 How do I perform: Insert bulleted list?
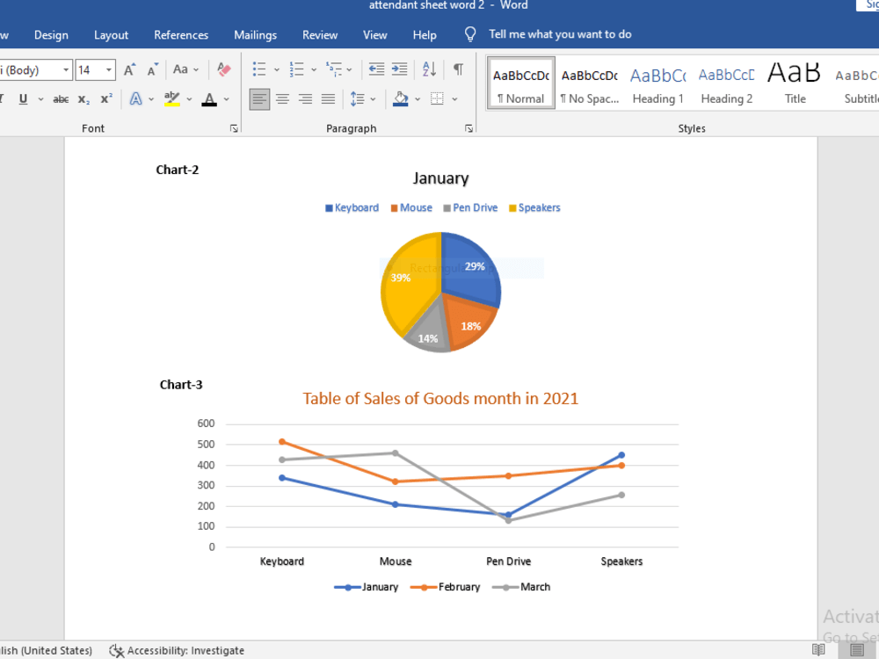click(259, 69)
